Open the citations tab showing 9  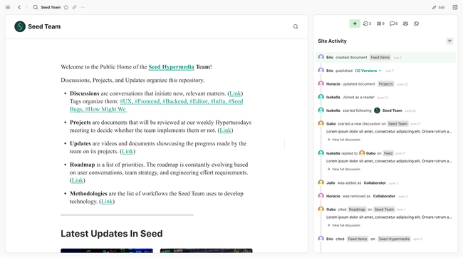[380, 24]
